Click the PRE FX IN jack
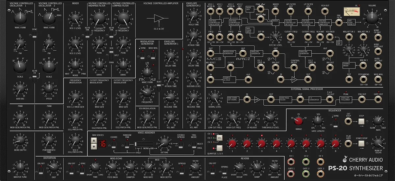 click(x=339, y=22)
